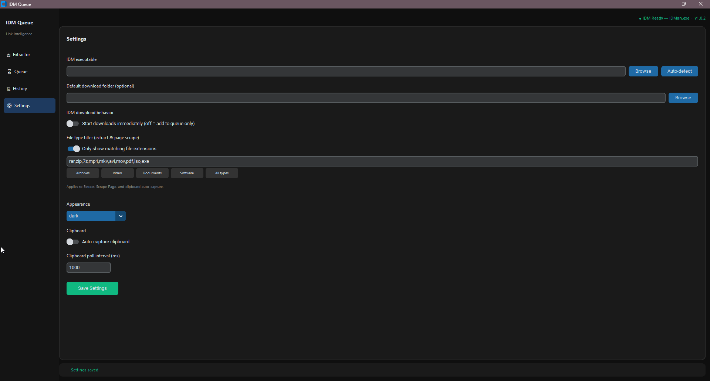Click the clipboard poll interval field

coord(89,268)
